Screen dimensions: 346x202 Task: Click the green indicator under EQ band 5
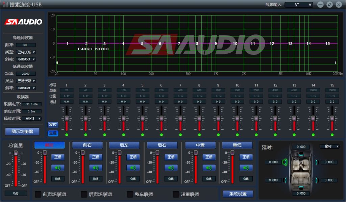143,135
